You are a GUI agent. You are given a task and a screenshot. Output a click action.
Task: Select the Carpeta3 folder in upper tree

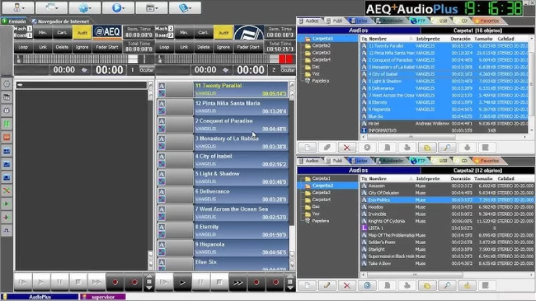322,52
